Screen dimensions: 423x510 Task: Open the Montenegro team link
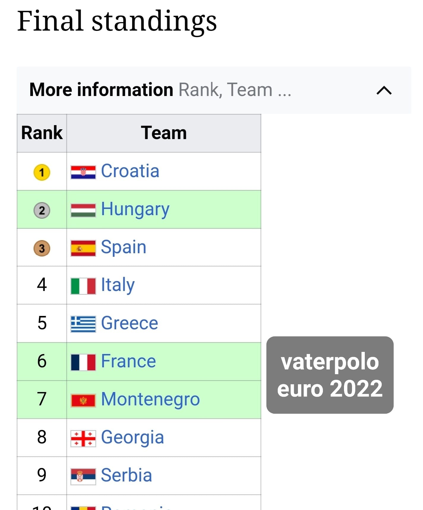click(150, 399)
